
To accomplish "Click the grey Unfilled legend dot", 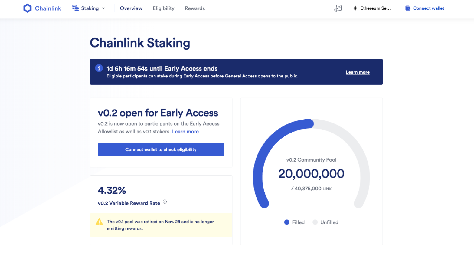I will (315, 222).
